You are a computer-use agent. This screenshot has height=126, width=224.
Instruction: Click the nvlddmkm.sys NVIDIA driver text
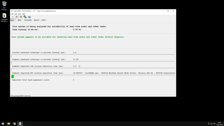[130, 73]
